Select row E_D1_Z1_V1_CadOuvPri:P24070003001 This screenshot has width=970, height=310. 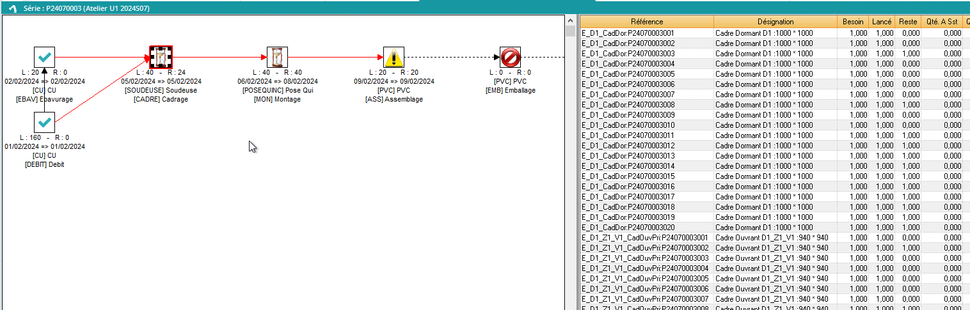[x=646, y=238]
